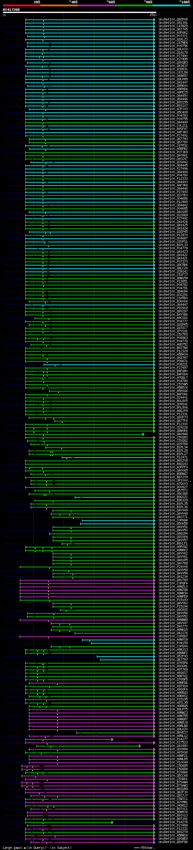The image size is (193, 850).
Task: Open the UniRef100_O48657 hit link
Action: click(173, 76)
